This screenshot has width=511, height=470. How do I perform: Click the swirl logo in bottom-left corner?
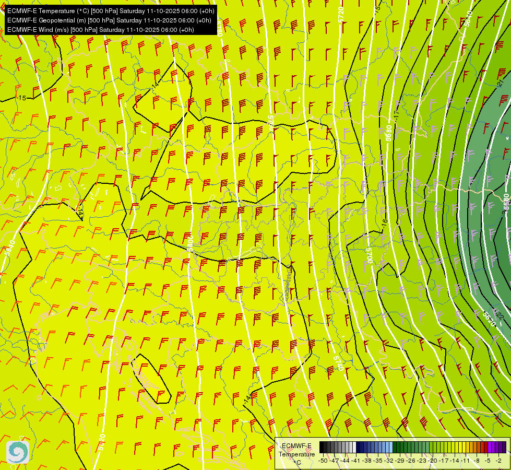pos(18,452)
